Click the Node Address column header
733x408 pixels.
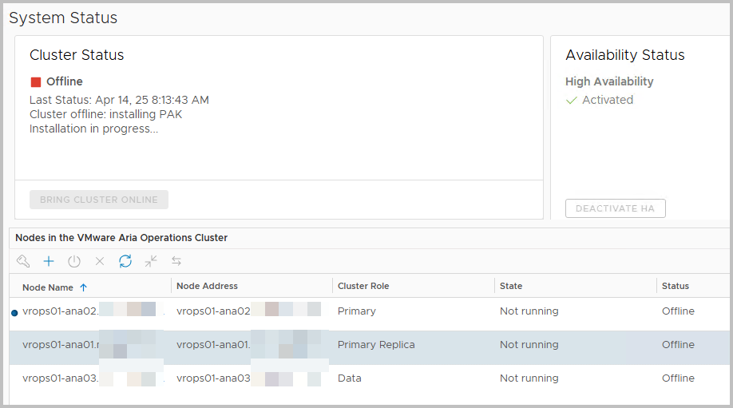tap(207, 286)
